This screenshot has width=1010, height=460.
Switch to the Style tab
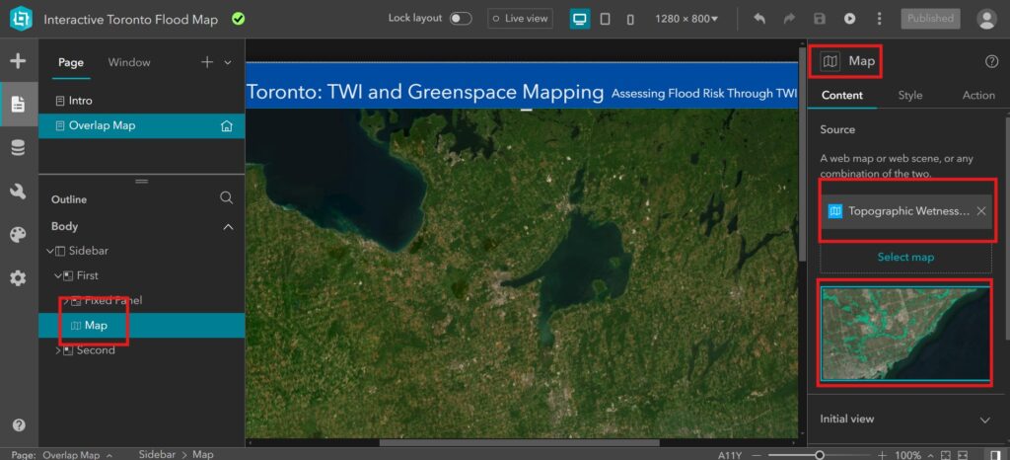point(910,96)
